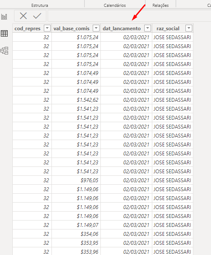Viewport: 211px width, 255px height.
Task: Open the Estrutura ribbon group
Action: pyautogui.click(x=40, y=6)
